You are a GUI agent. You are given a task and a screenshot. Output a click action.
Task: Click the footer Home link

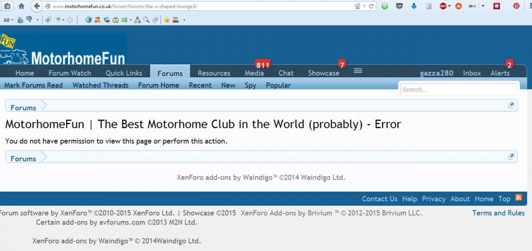484,199
